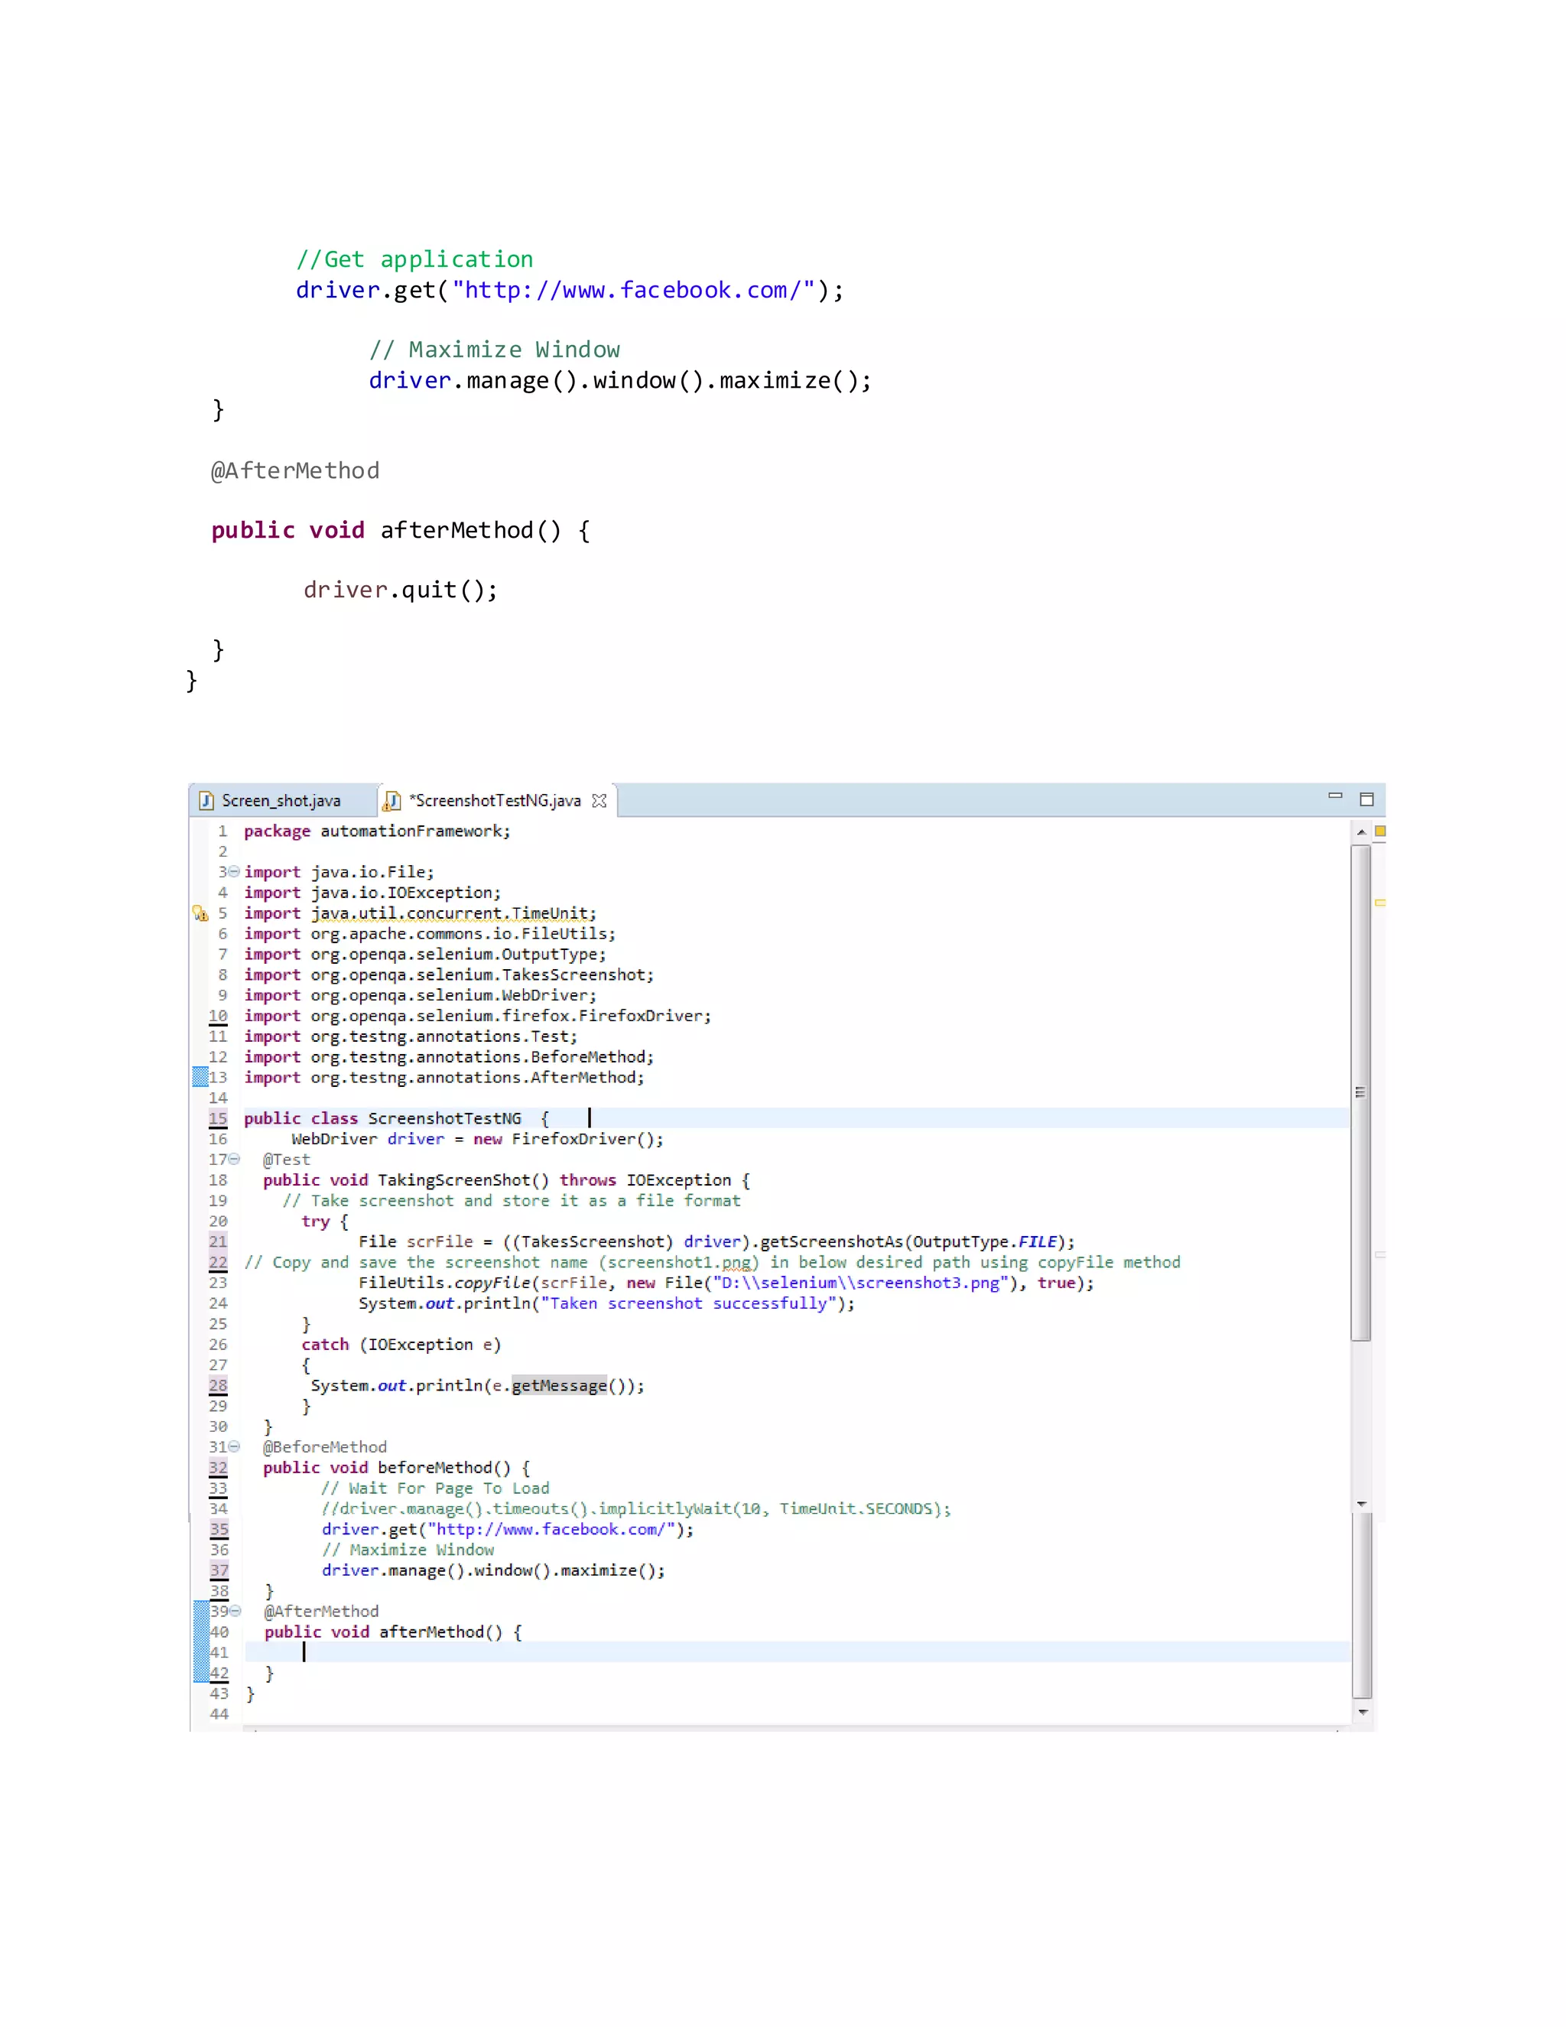Screen dimensions: 1566x2027
Task: Click the highlighted getMessage word on line 28
Action: (560, 1386)
